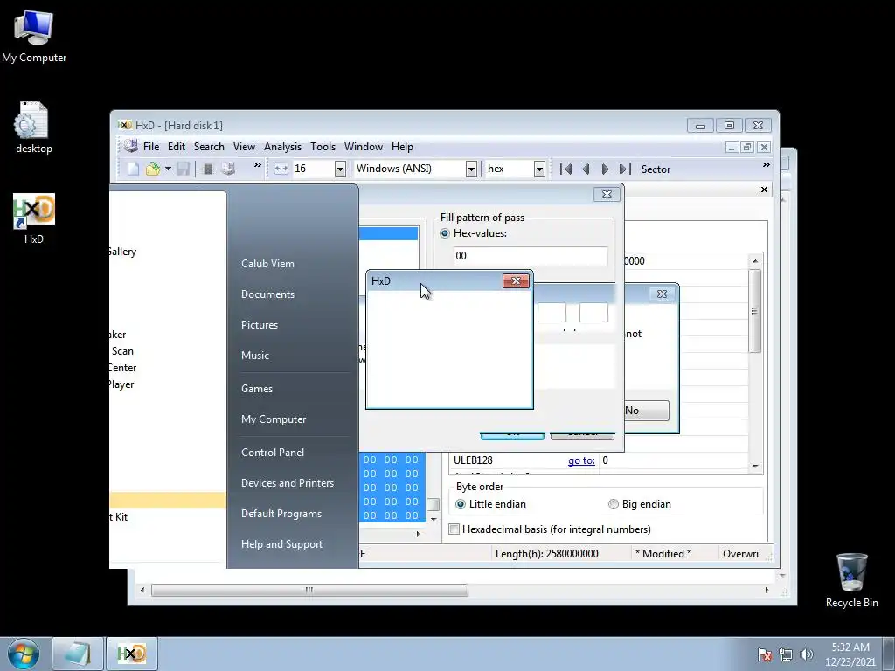Click the bytes-per-row width icon

click(x=281, y=169)
